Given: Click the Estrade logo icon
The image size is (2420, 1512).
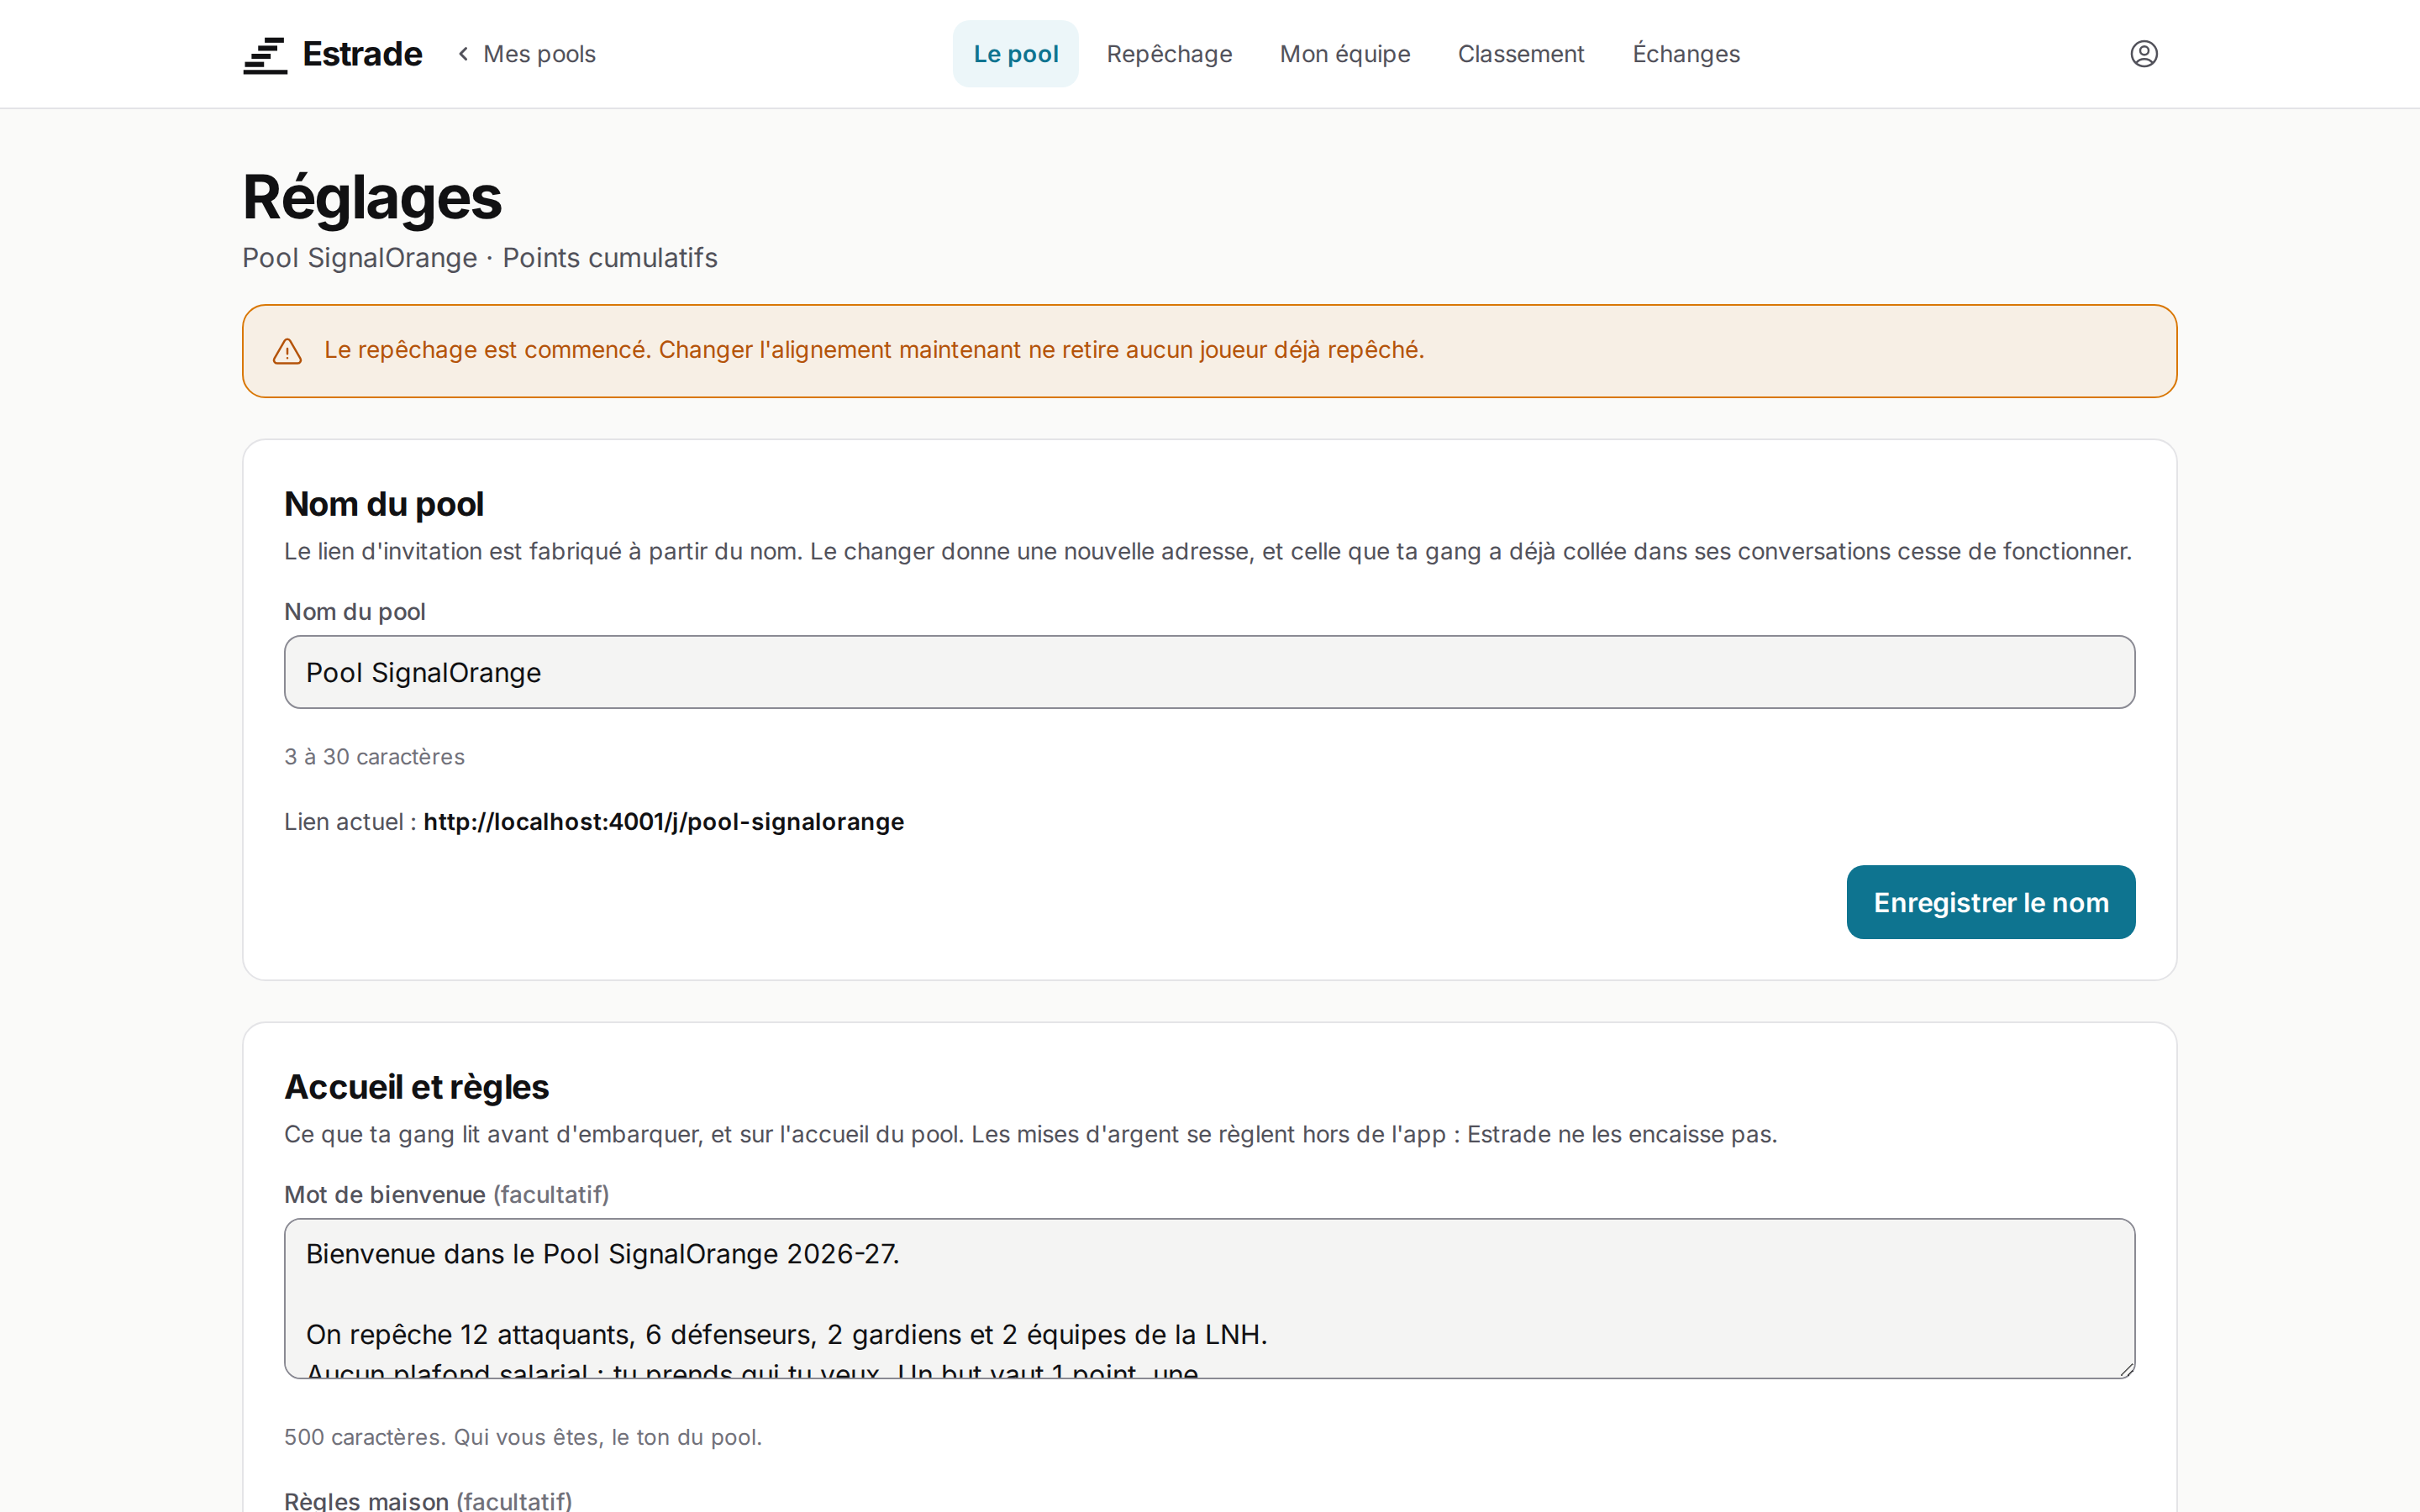Looking at the screenshot, I should (265, 55).
